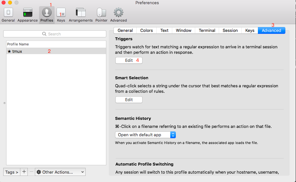
Task: Open the General preferences pane icon
Action: click(8, 13)
